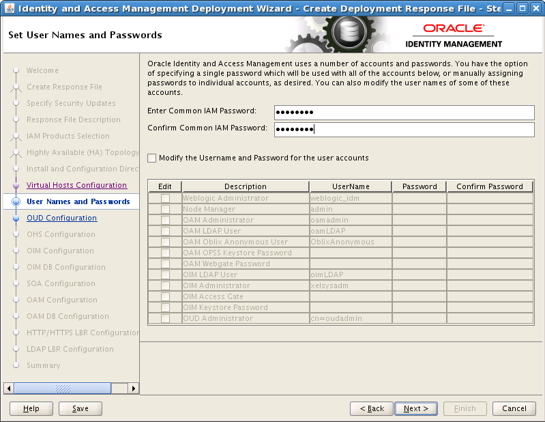The image size is (545, 422).
Task: Select OAM Configuration step
Action: [62, 300]
